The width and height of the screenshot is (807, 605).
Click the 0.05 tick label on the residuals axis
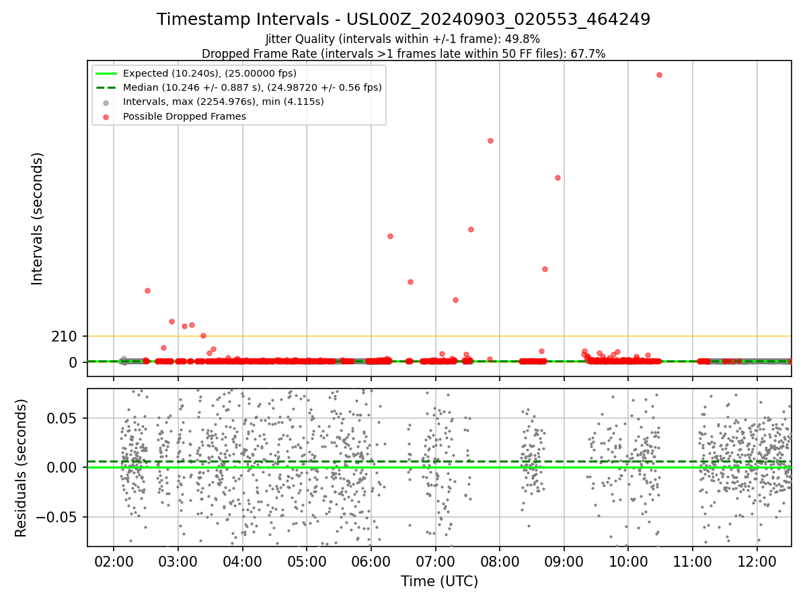(x=63, y=418)
